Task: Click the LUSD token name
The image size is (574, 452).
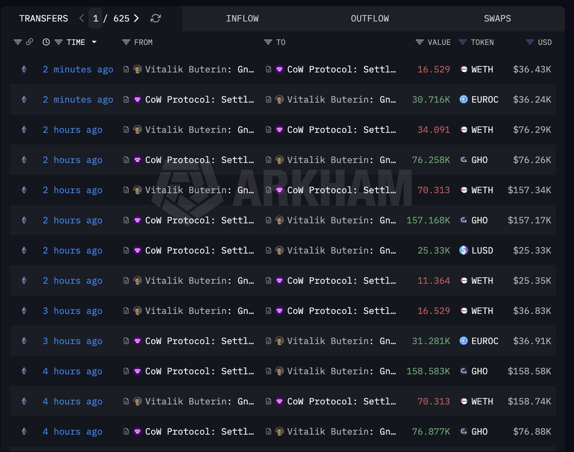Action: click(x=482, y=250)
